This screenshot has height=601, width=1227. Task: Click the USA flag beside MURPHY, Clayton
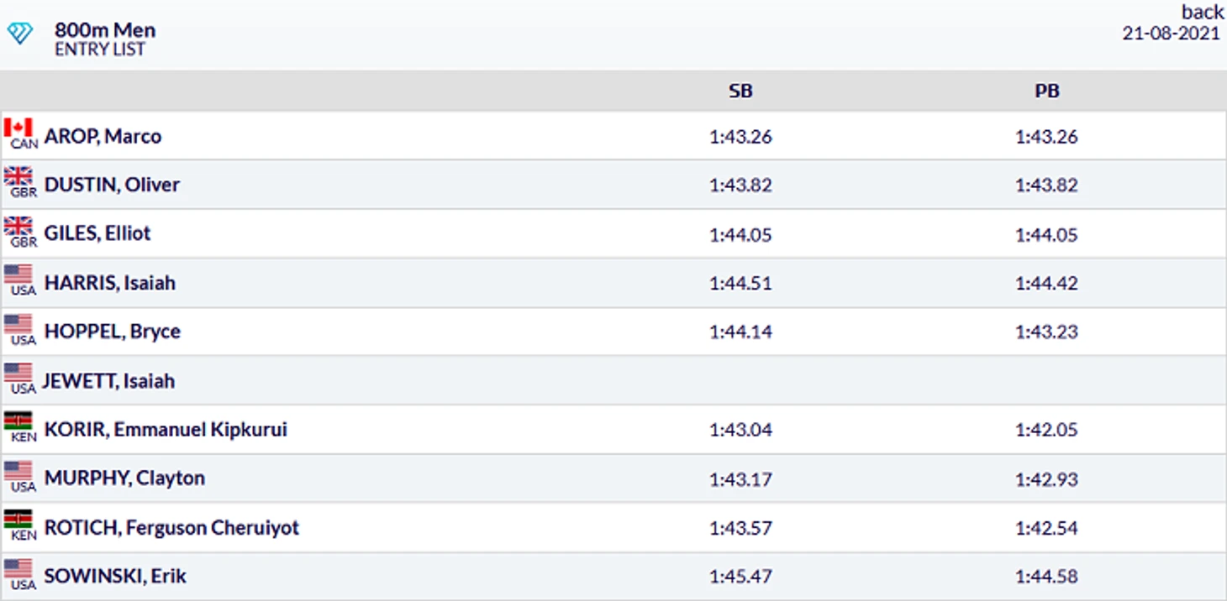[18, 471]
